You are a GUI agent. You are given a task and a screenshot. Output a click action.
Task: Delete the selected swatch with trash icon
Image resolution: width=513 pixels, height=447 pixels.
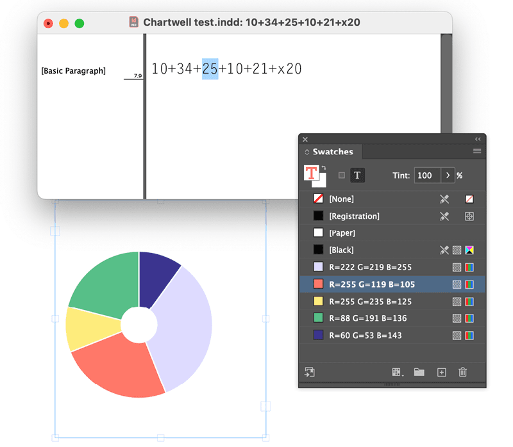462,372
